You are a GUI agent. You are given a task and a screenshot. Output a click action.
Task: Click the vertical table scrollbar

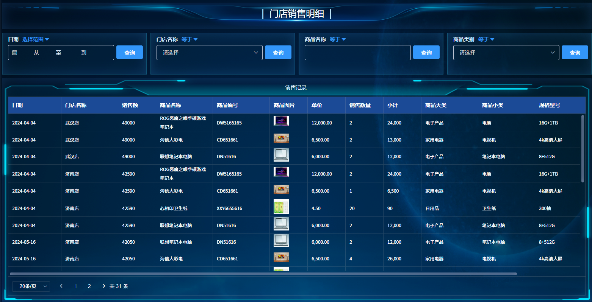tap(583, 149)
